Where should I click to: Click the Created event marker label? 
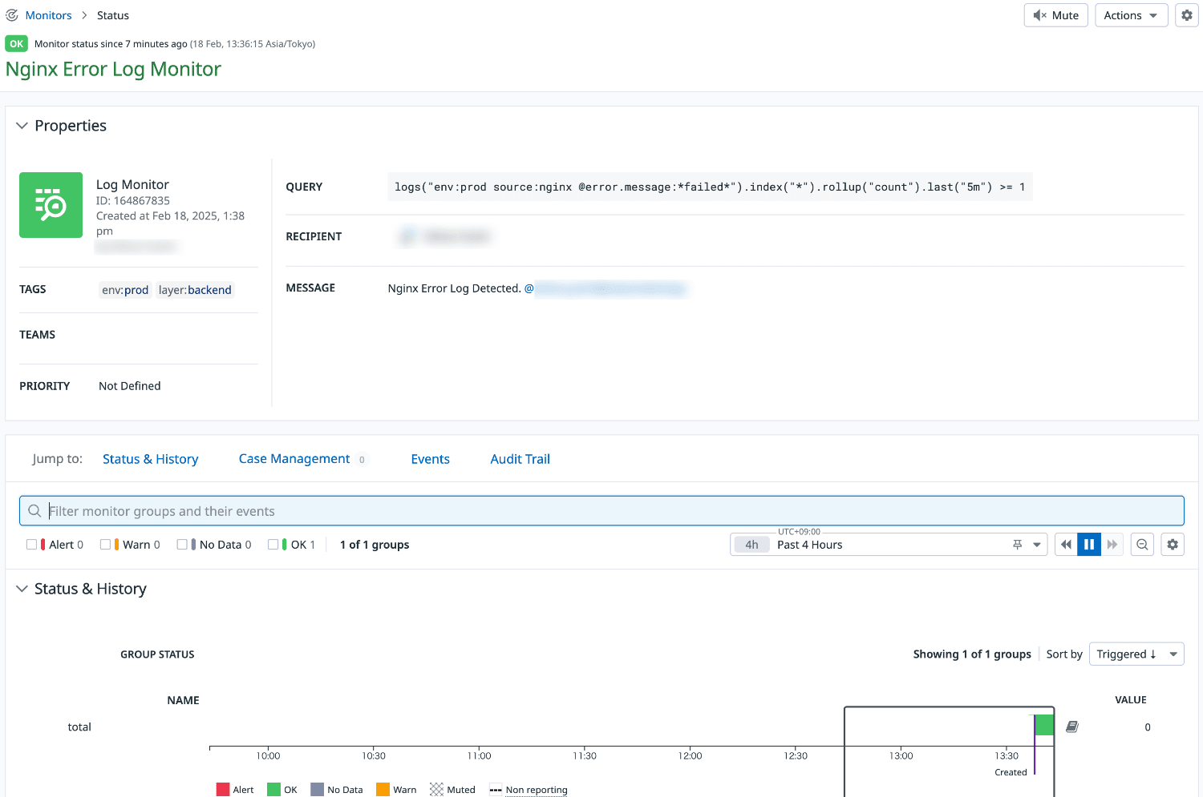pyautogui.click(x=1011, y=772)
